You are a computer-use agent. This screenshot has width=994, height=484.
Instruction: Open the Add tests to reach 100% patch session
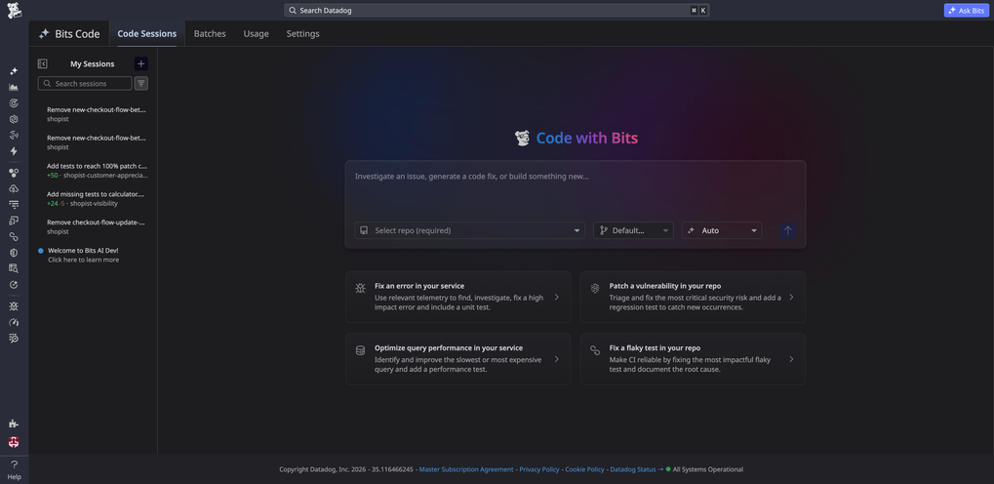tap(97, 170)
